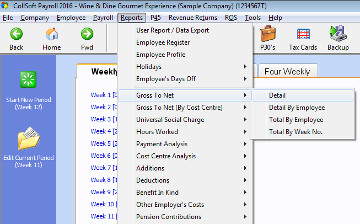Open the Payroll menu
Image resolution: width=360 pixels, height=224 pixels.
click(x=103, y=18)
